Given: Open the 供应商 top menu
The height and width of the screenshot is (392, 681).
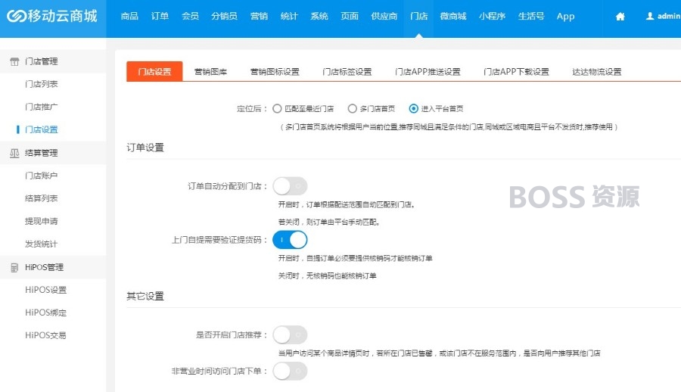Looking at the screenshot, I should click(x=384, y=16).
